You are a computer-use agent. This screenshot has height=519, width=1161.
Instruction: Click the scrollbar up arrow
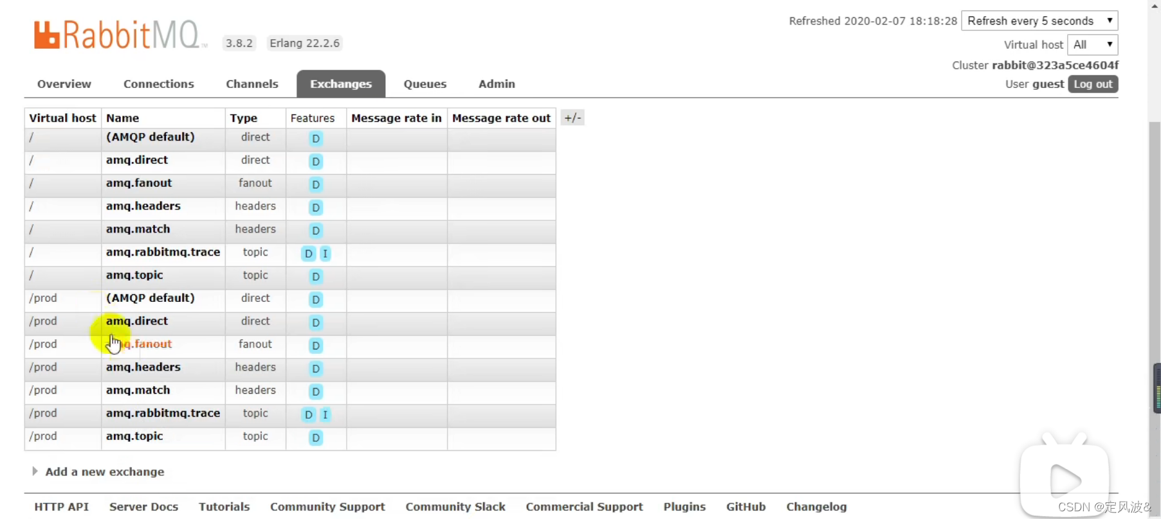(1155, 5)
